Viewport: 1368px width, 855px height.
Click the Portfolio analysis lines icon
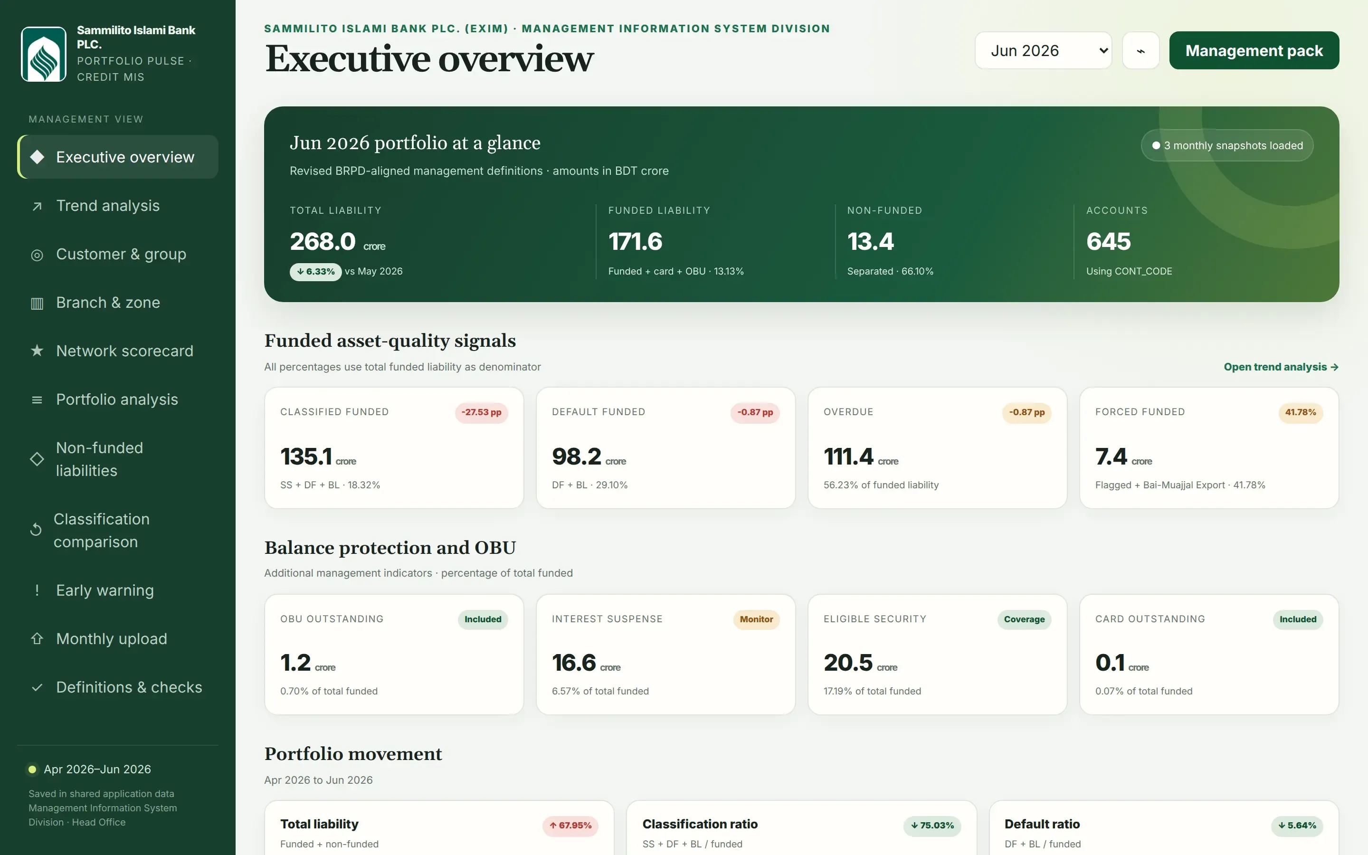click(x=38, y=400)
